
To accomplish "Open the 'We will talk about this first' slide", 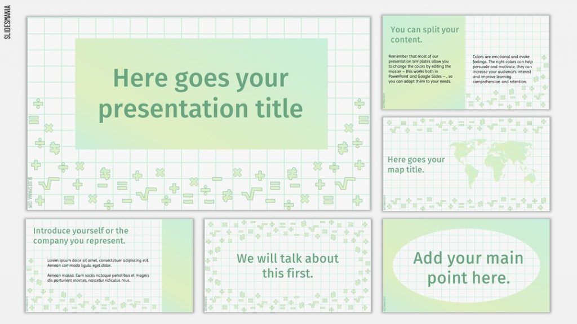I will [287, 265].
